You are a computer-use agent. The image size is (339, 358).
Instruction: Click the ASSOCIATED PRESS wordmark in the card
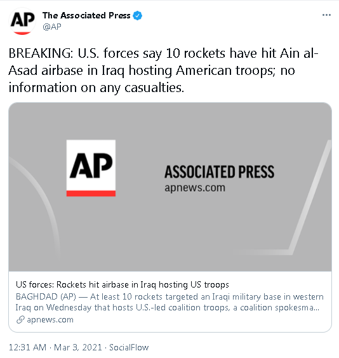point(219,171)
